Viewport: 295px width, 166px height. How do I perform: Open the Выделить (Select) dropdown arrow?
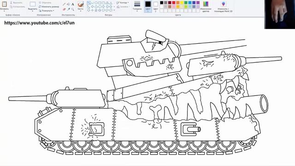pyautogui.click(x=33, y=11)
